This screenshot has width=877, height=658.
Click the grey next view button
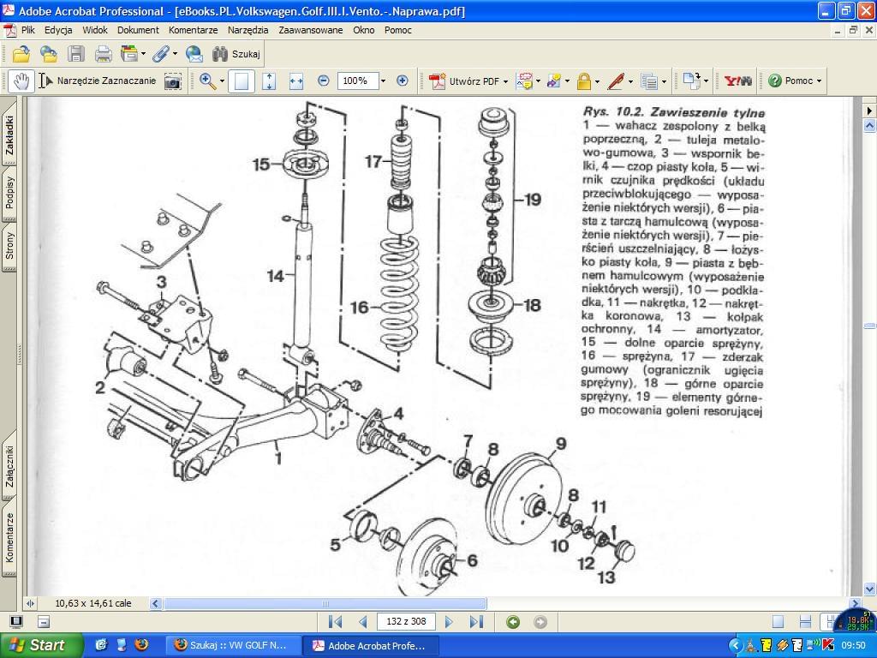click(x=540, y=622)
